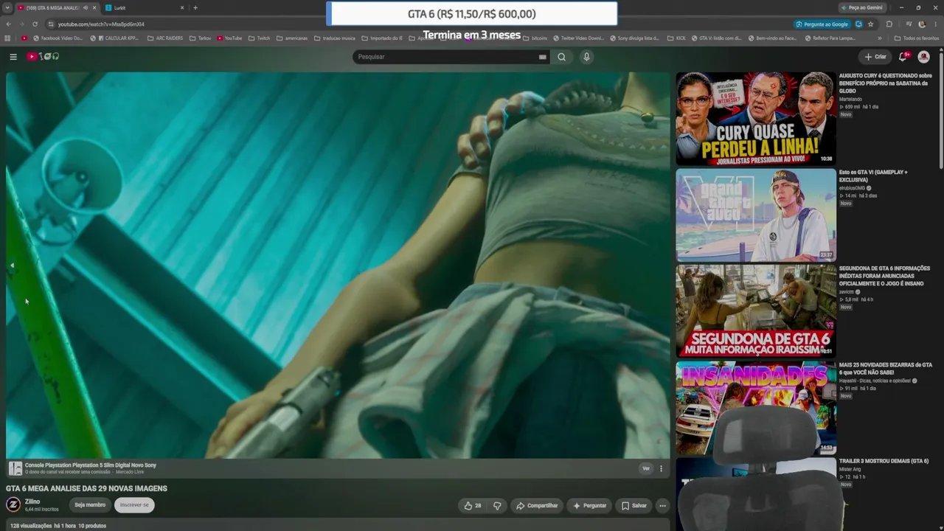
Task: Open the YouTube account avatar menu
Action: point(923,57)
